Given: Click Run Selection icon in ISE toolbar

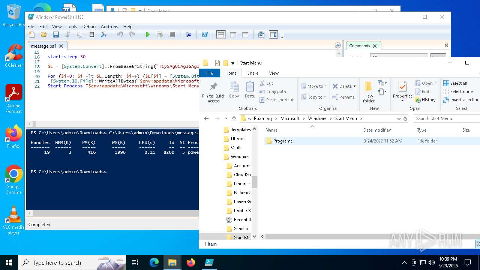Looking at the screenshot, I should point(160,34).
